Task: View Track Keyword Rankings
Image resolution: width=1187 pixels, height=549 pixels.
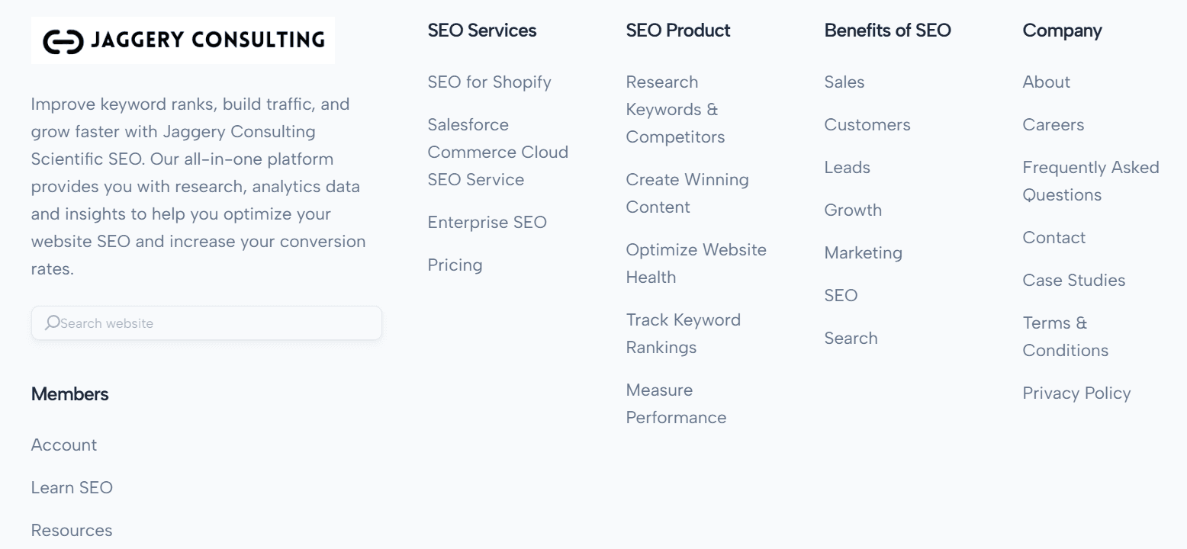Action: 683,333
